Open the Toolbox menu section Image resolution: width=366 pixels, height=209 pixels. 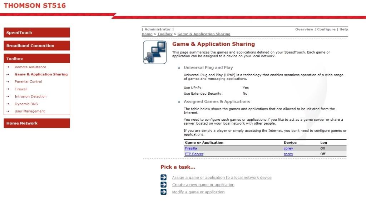pos(37,59)
